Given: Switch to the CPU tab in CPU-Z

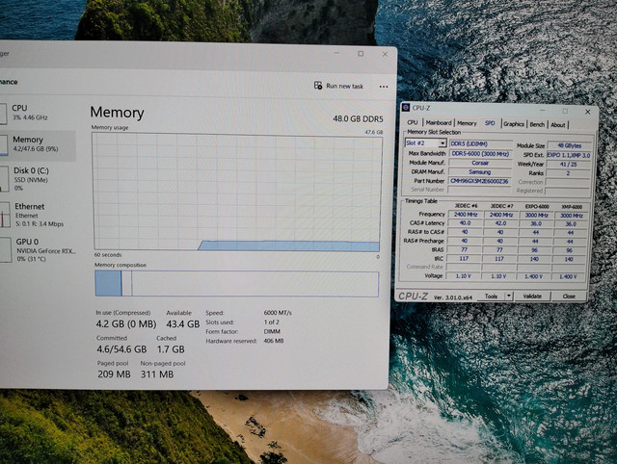Looking at the screenshot, I should point(412,122).
